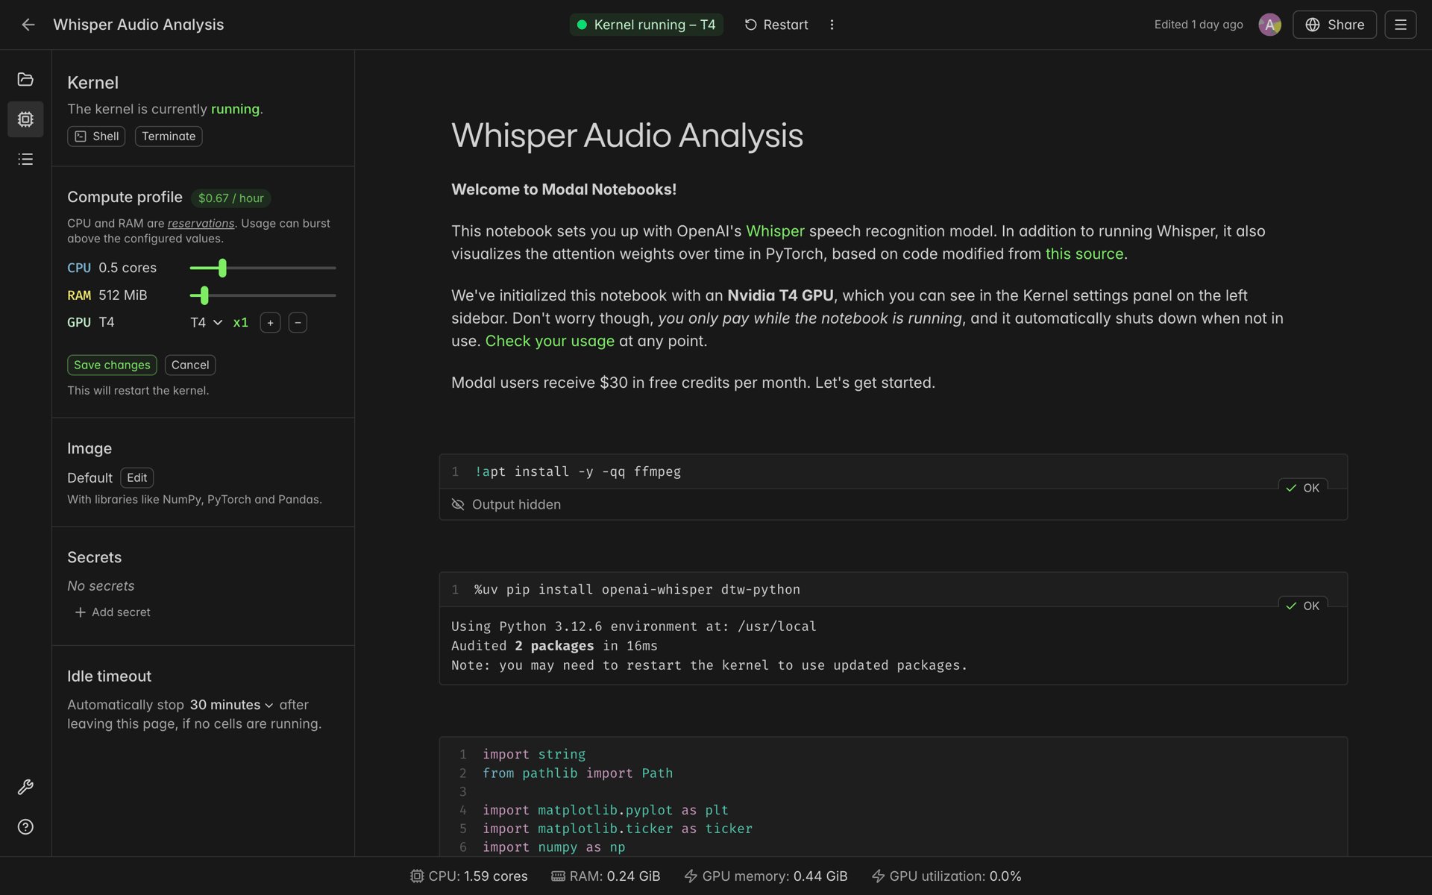
Task: Edit the Default image
Action: tap(137, 477)
